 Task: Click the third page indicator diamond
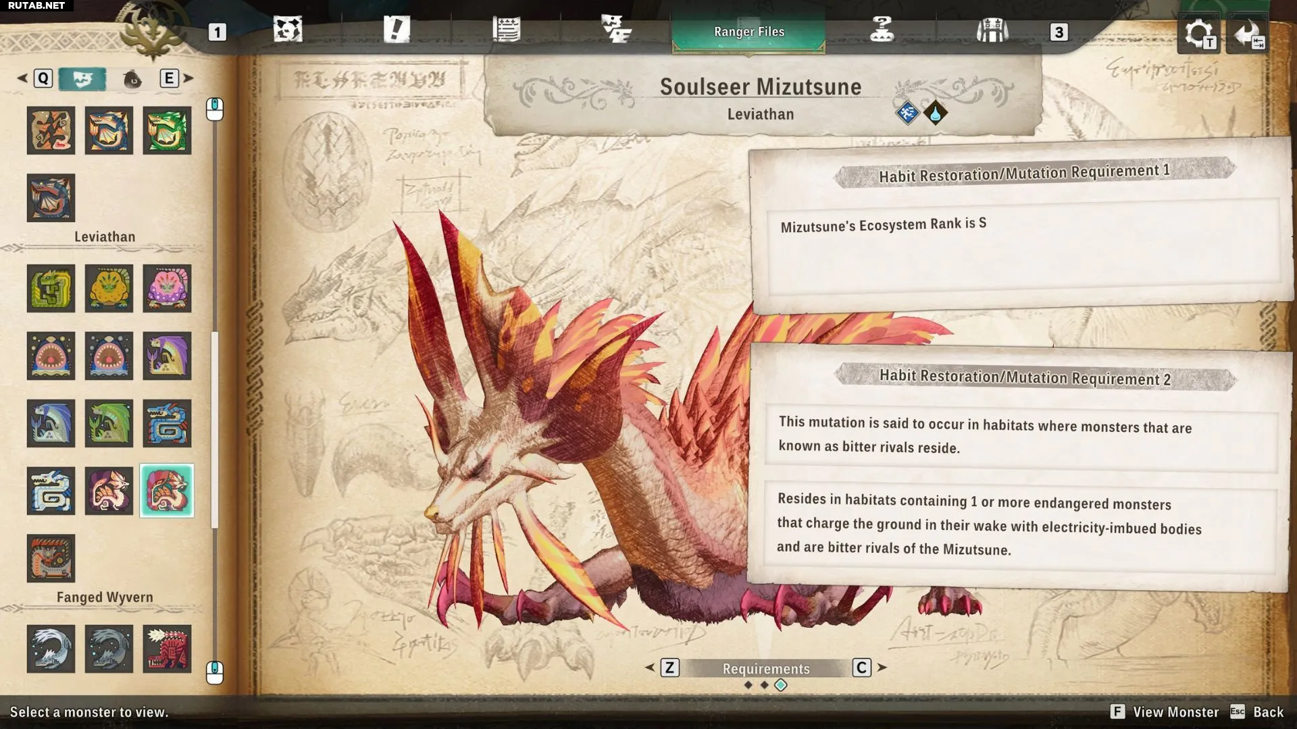[x=781, y=685]
